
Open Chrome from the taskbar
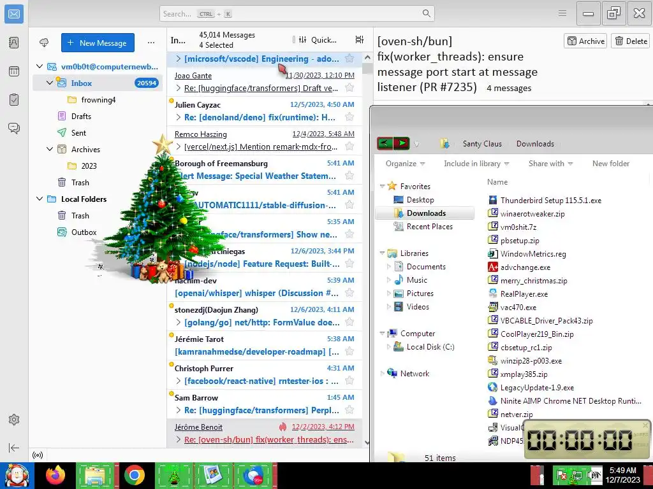tap(134, 475)
